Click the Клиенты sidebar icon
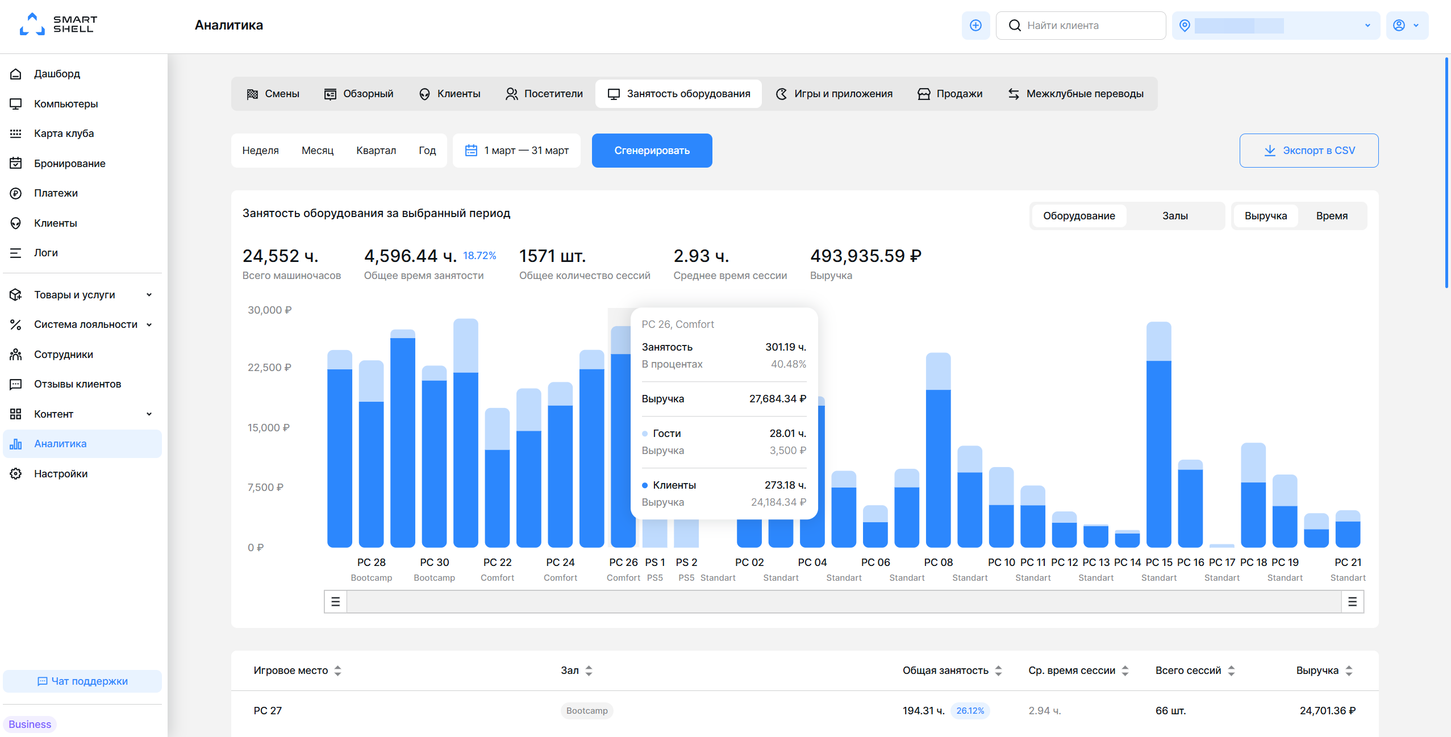The width and height of the screenshot is (1451, 737). (16, 223)
